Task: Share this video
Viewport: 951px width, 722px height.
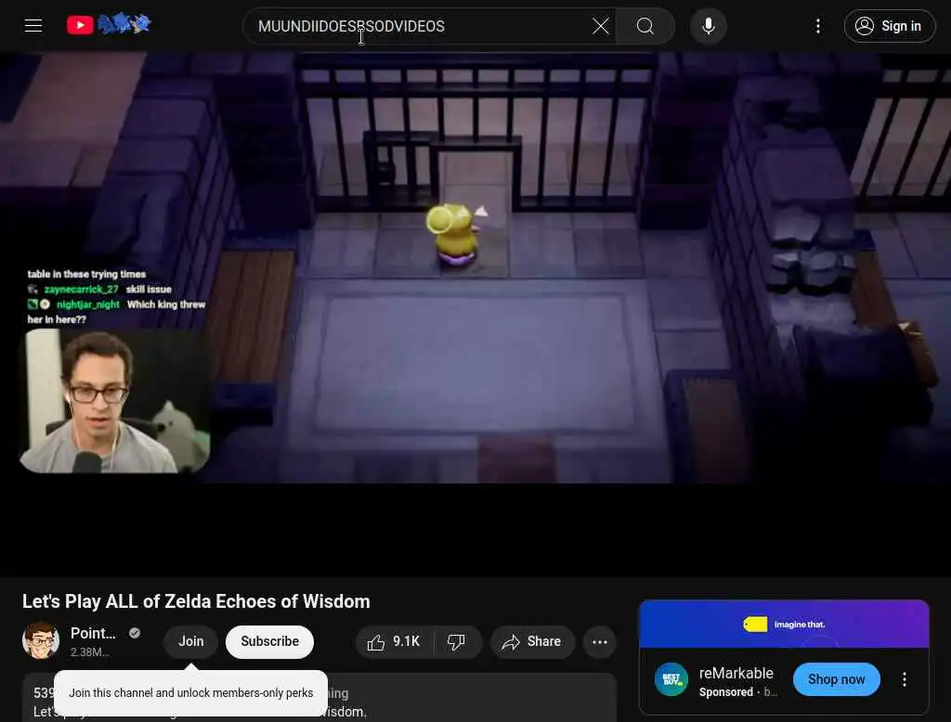Action: point(532,641)
